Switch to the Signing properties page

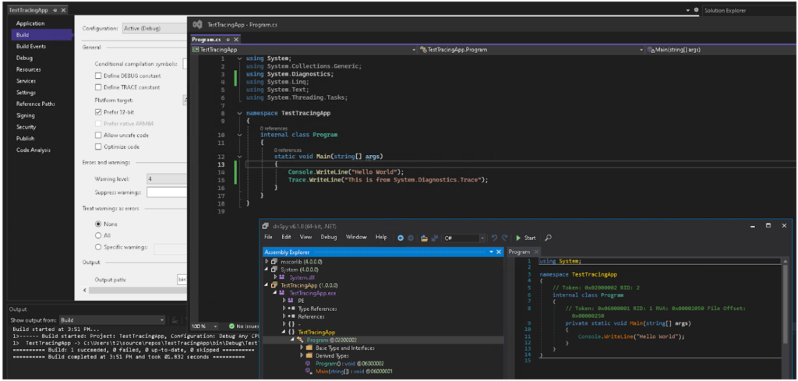point(26,115)
